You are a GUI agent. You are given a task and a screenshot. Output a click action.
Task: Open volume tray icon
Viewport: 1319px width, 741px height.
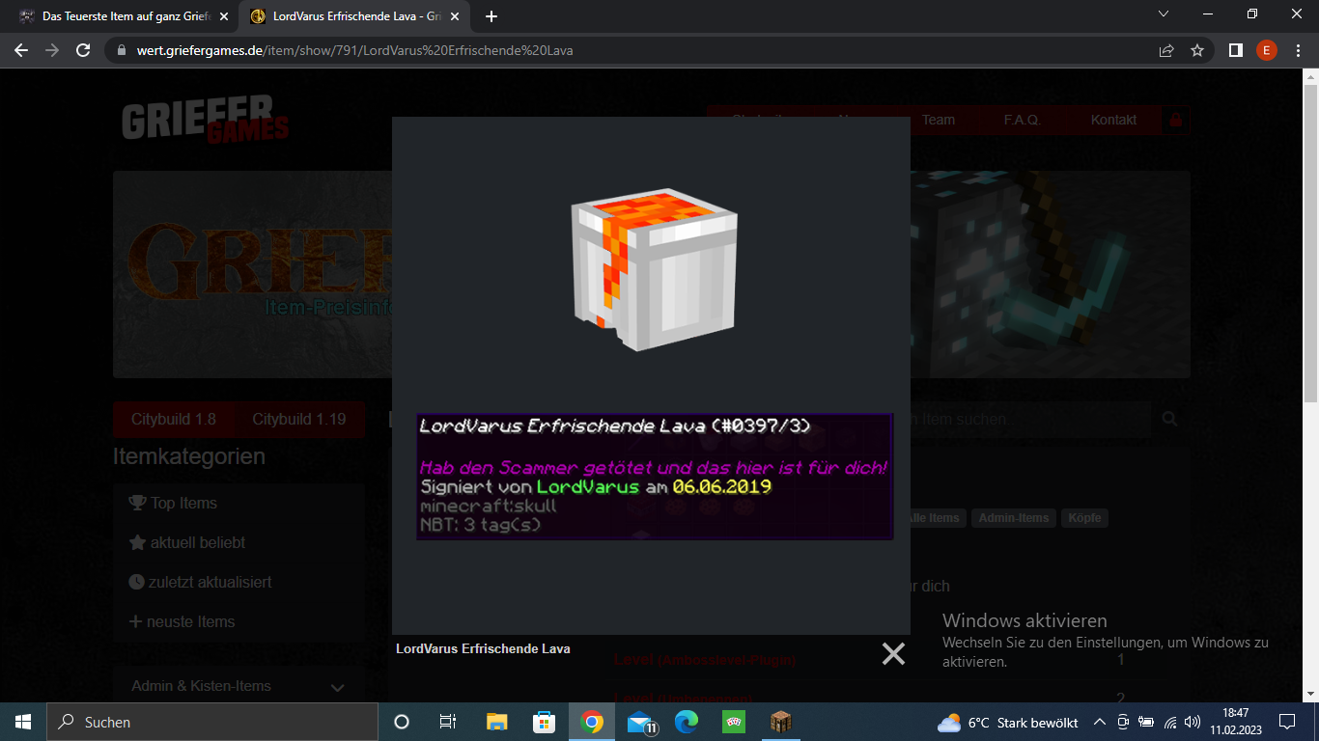(x=1193, y=722)
